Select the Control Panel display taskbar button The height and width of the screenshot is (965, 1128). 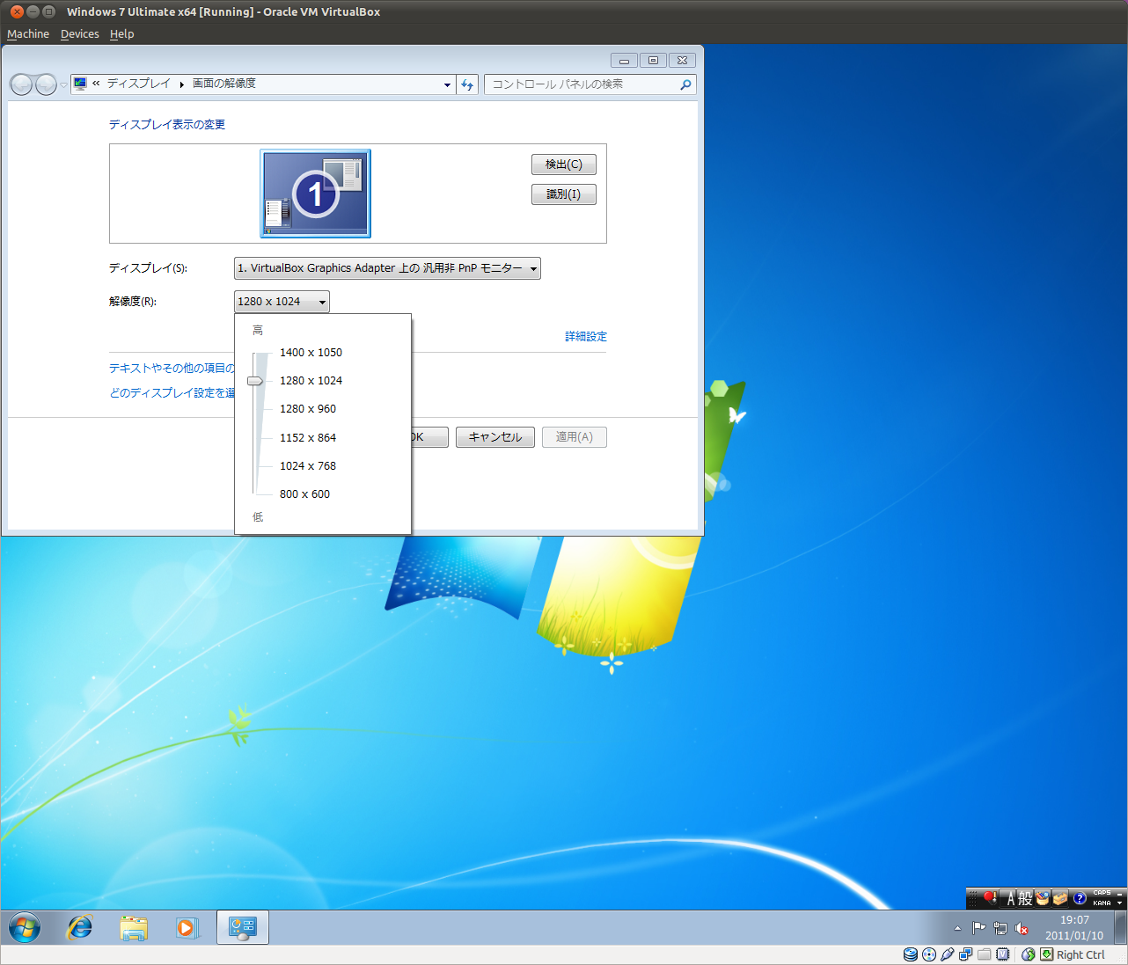coord(242,927)
